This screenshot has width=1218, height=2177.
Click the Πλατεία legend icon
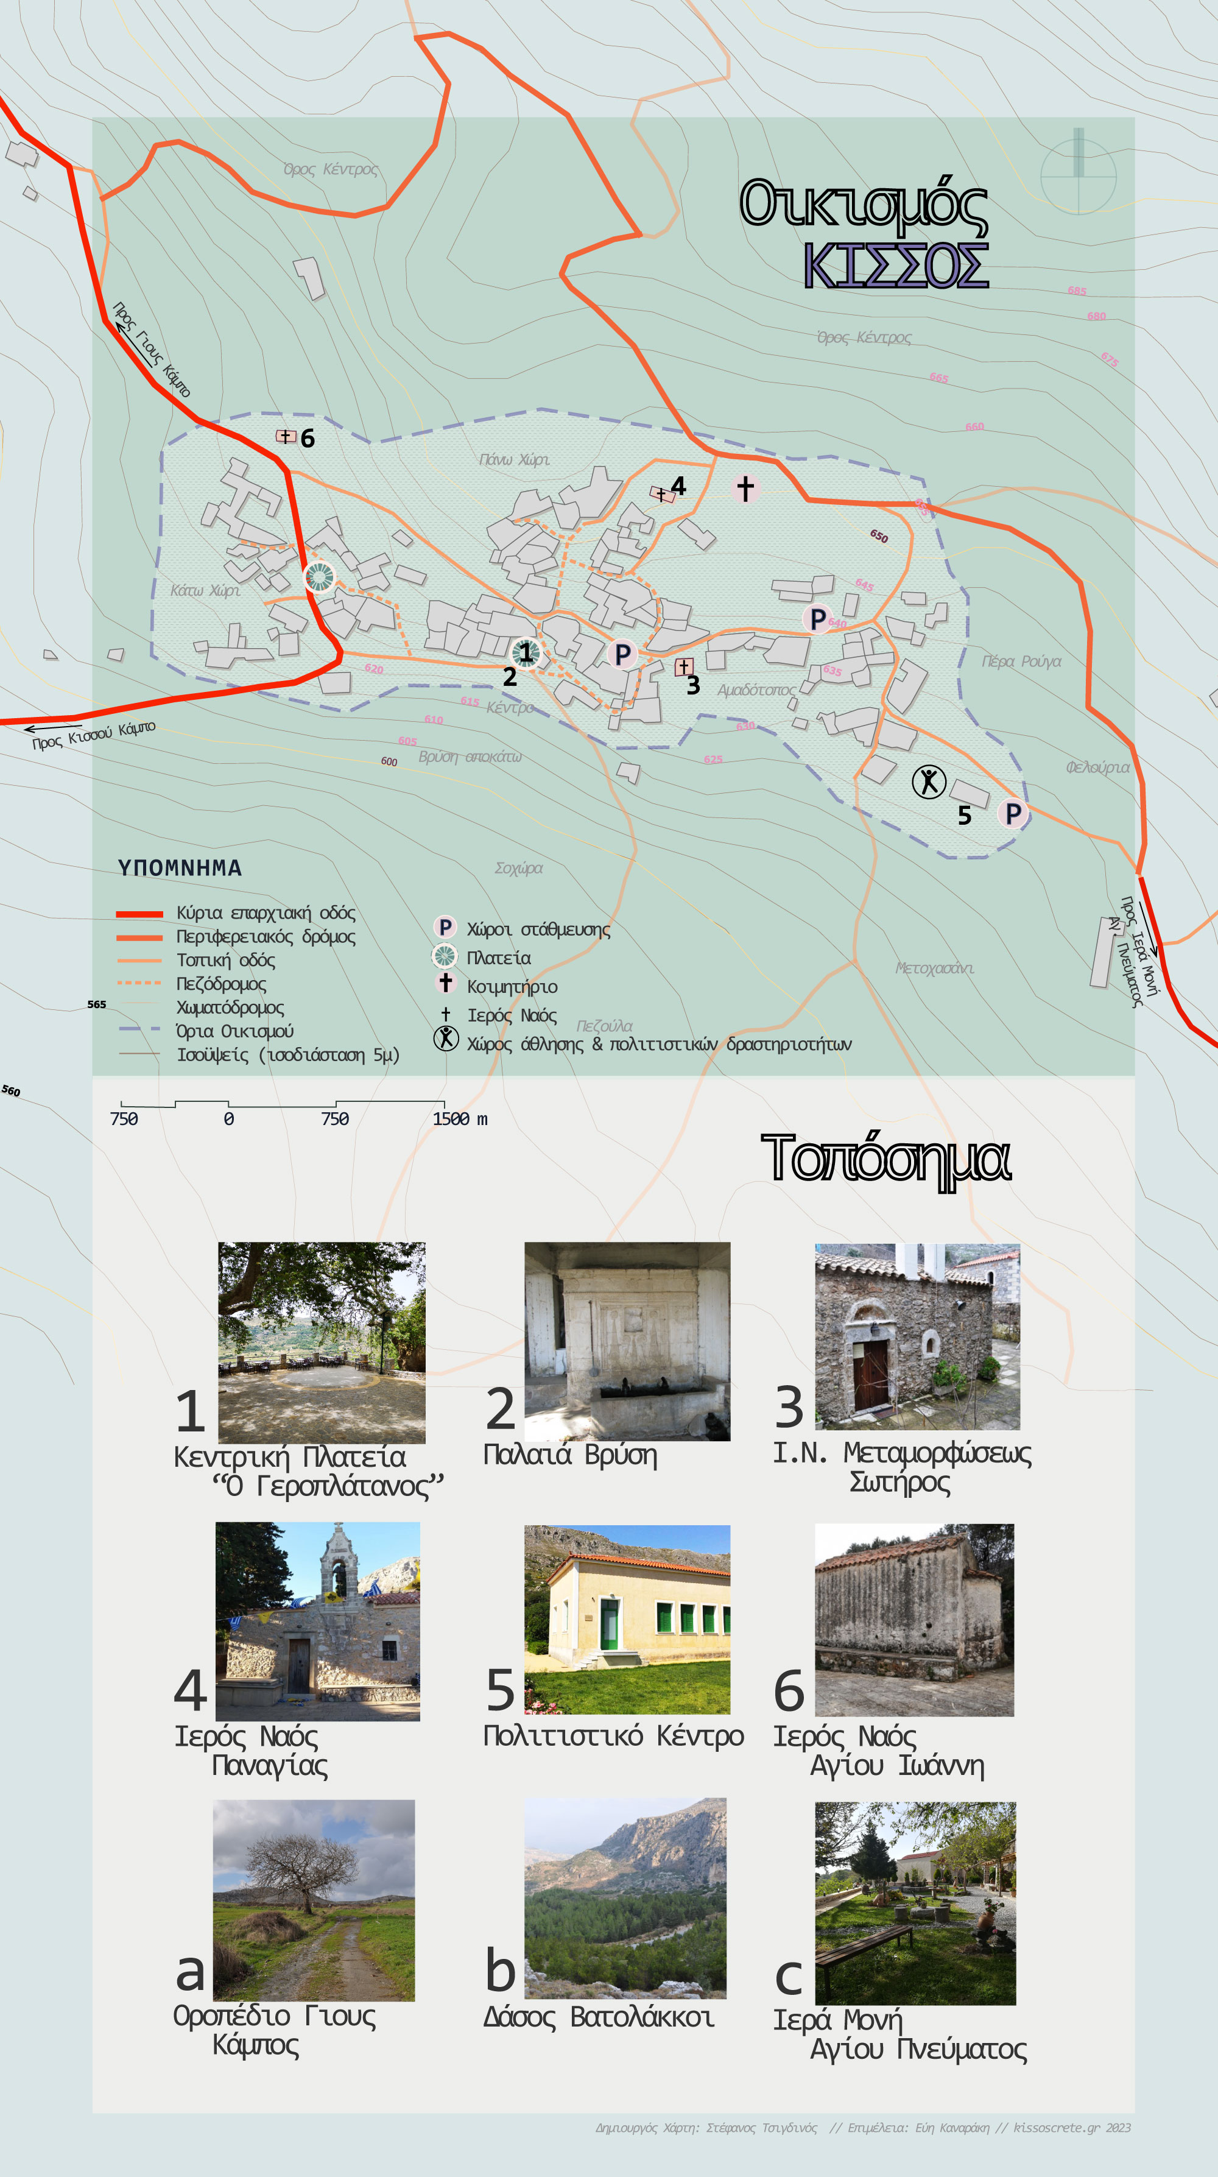(x=445, y=957)
